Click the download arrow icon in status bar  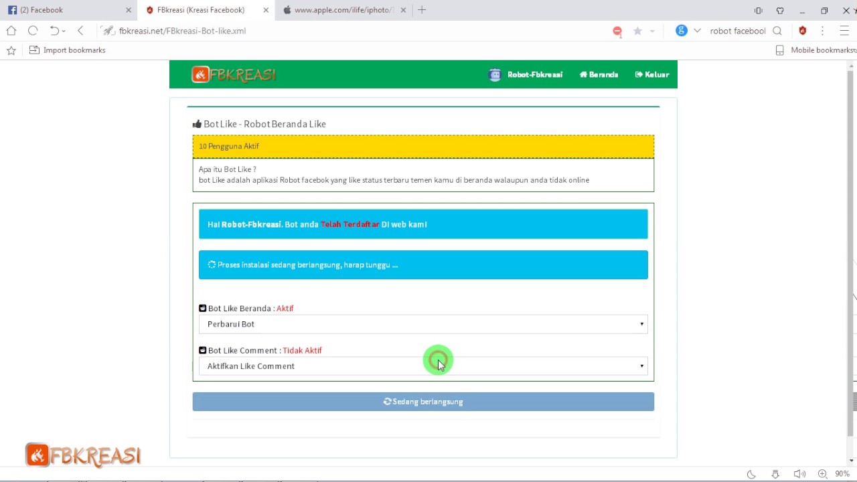pos(775,474)
